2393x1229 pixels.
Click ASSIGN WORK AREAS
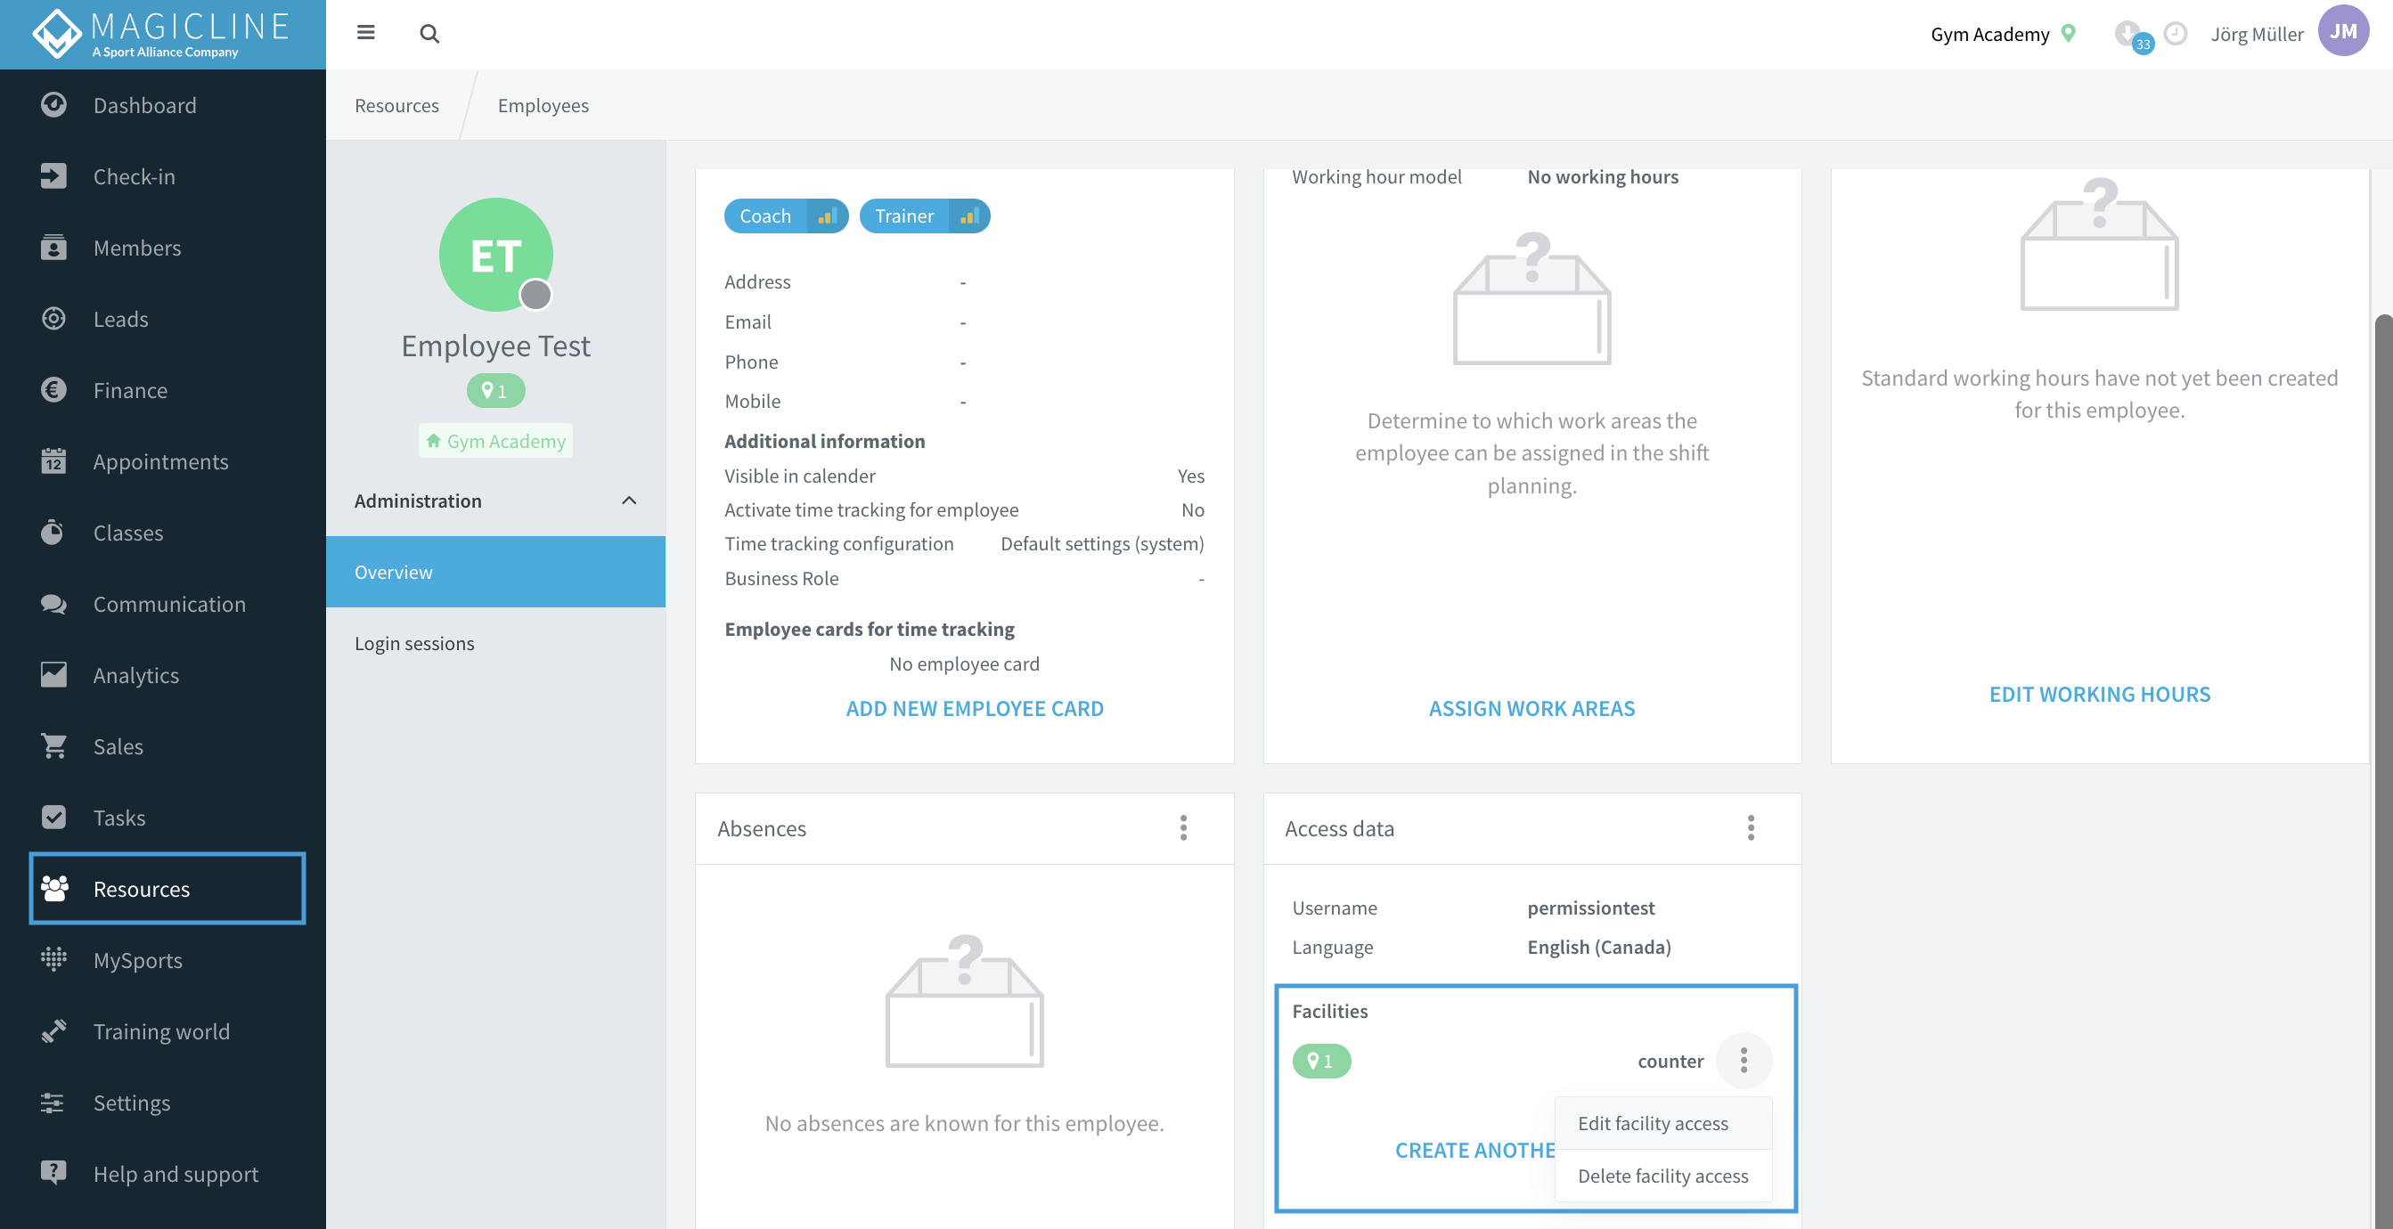1531,708
